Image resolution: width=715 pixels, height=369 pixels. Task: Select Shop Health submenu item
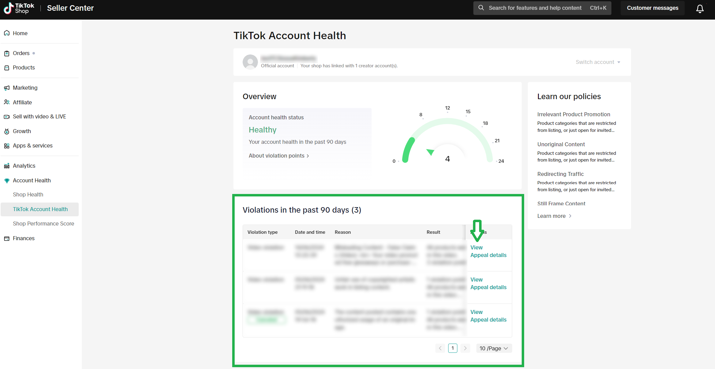pyautogui.click(x=28, y=195)
